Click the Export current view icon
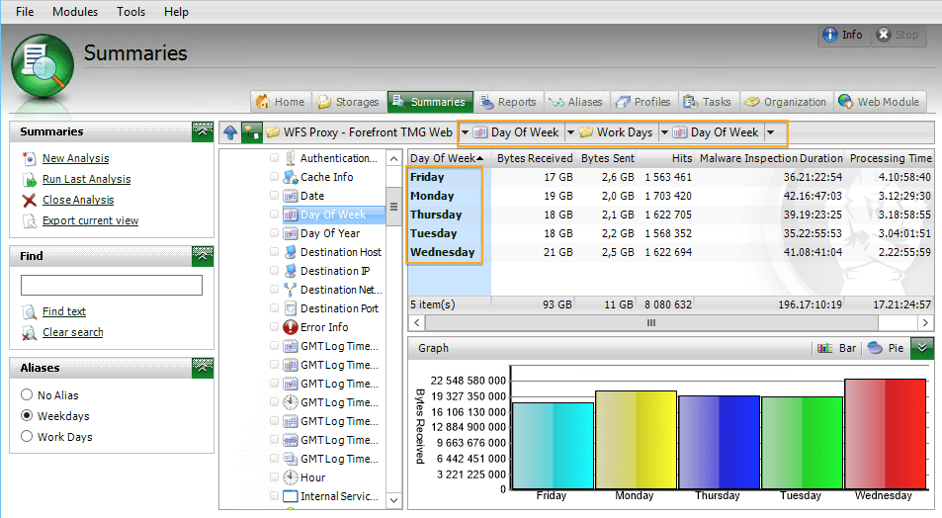 coord(29,221)
